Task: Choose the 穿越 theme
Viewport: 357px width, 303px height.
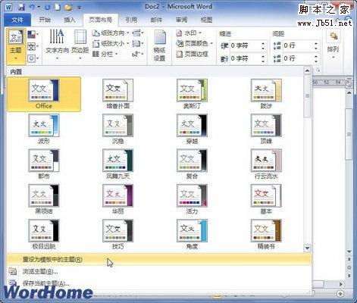Action: 192,129
